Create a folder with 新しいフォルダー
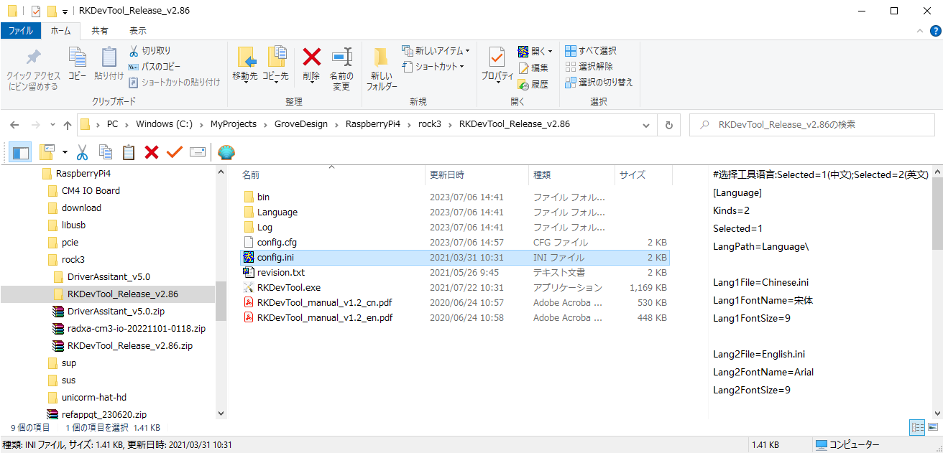 point(382,69)
